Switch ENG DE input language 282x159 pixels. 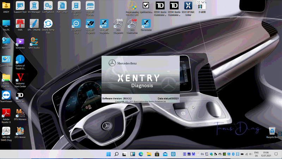pyautogui.click(x=256, y=154)
